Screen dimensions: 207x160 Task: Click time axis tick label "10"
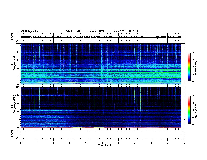(x=184, y=143)
